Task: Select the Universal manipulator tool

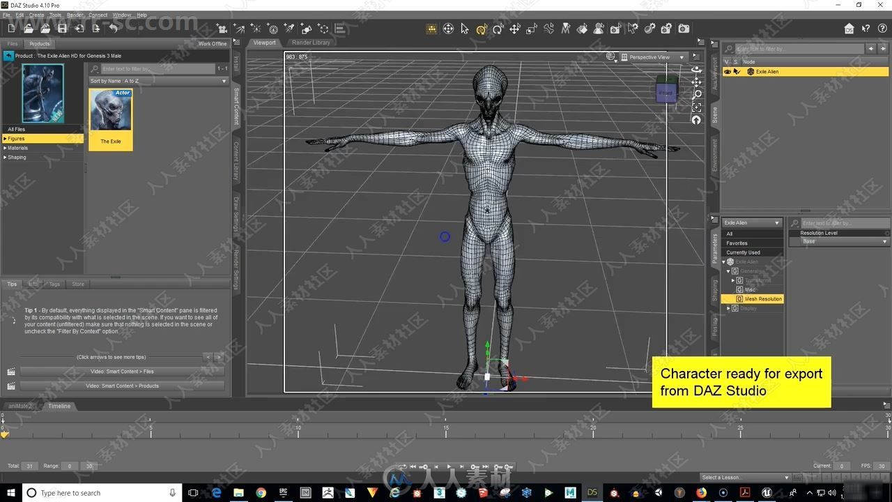Action: pyautogui.click(x=448, y=29)
